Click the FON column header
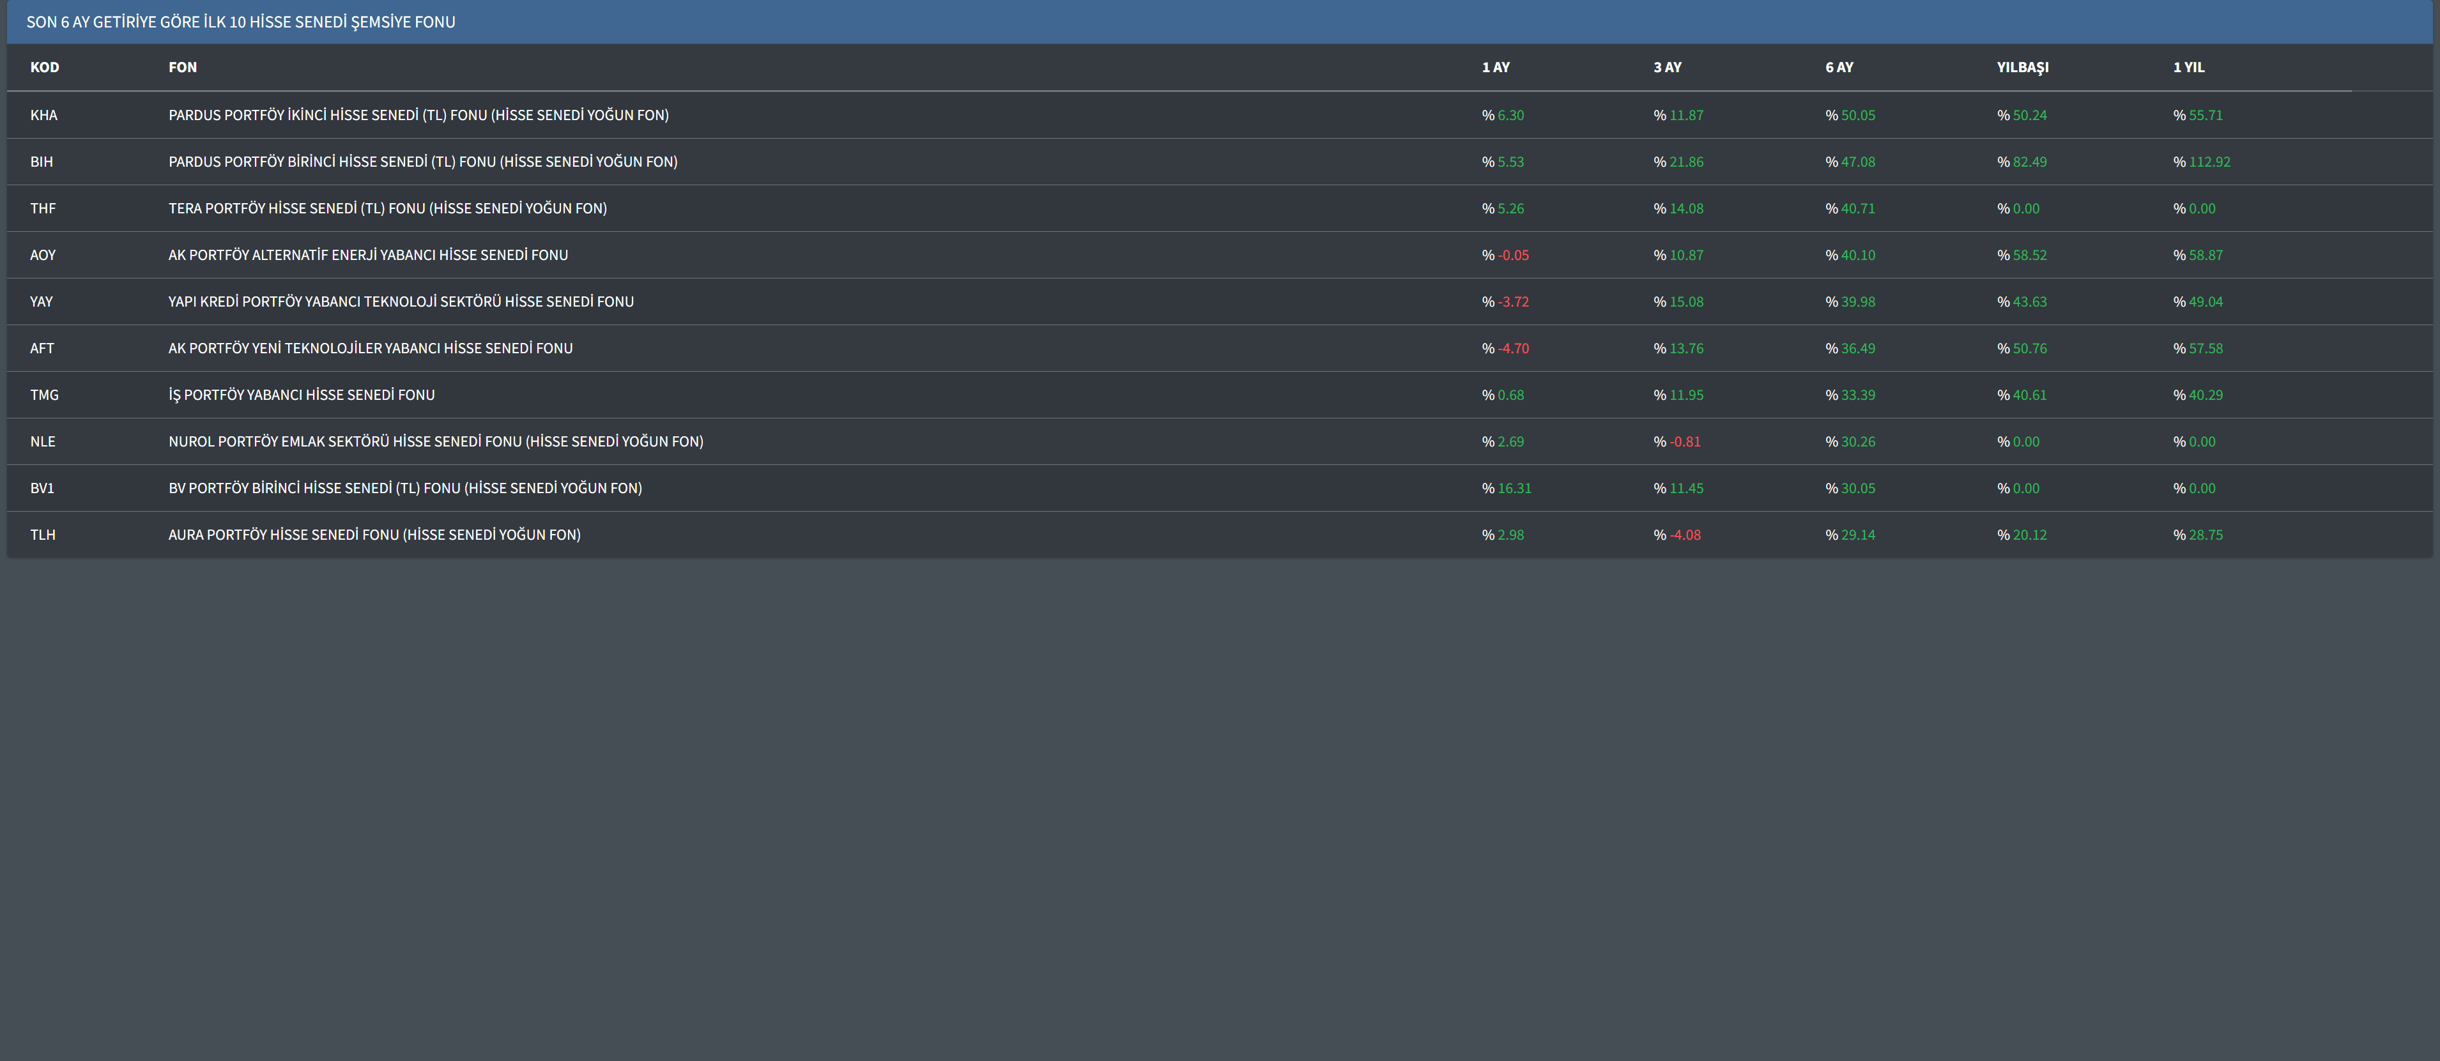2440x1061 pixels. coord(183,67)
